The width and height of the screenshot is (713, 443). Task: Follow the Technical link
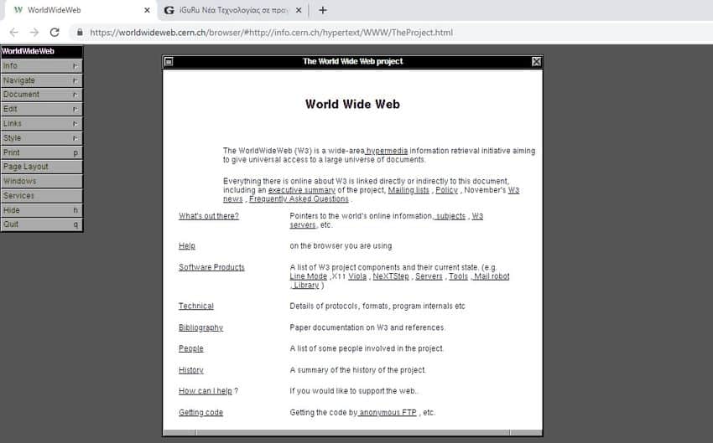(196, 306)
